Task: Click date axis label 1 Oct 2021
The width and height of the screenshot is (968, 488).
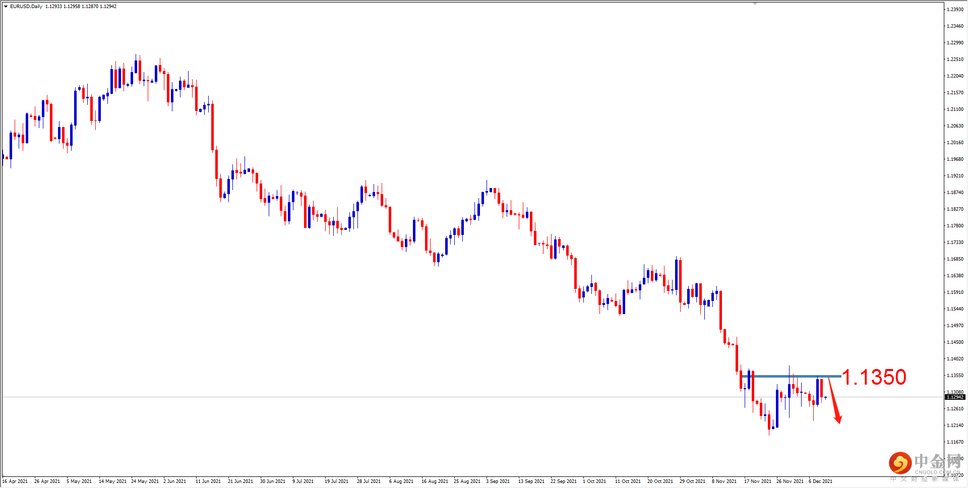Action: tap(594, 481)
